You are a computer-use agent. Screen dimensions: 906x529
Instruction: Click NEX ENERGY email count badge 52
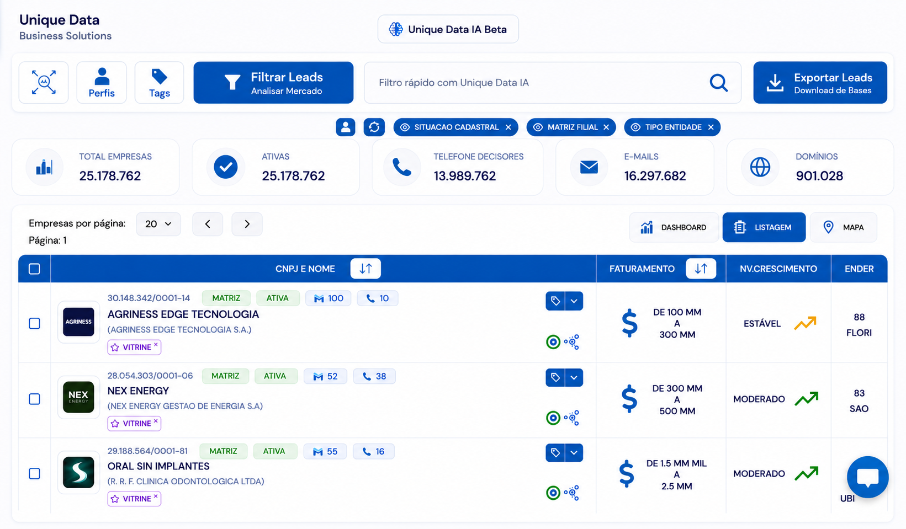pyautogui.click(x=326, y=376)
